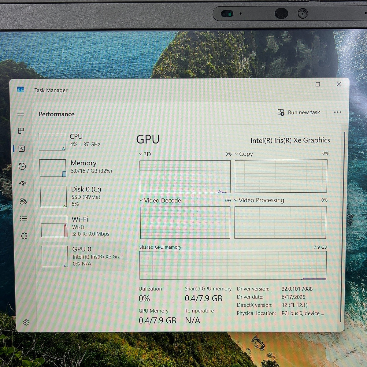Click DirectX version 12 (FL 12.1)
The image size is (367, 367).
coord(295,305)
